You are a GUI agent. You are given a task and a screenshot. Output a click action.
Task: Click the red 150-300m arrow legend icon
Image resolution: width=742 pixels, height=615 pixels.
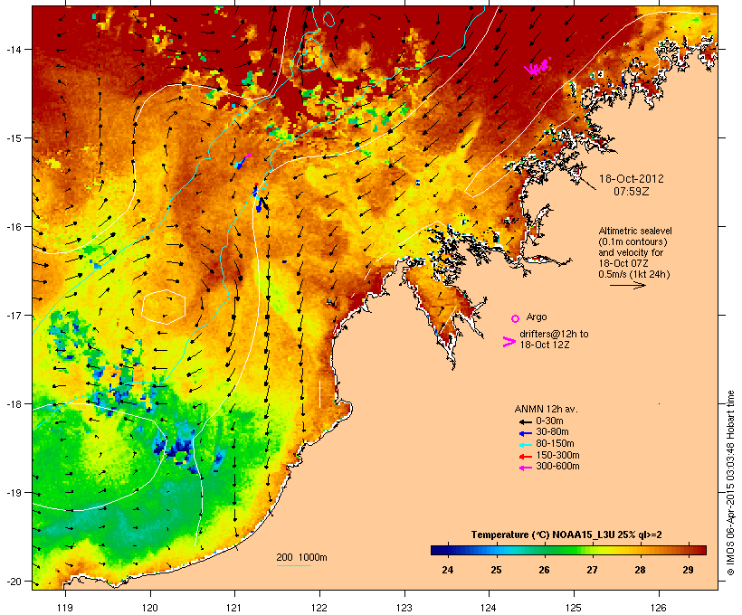pos(525,457)
